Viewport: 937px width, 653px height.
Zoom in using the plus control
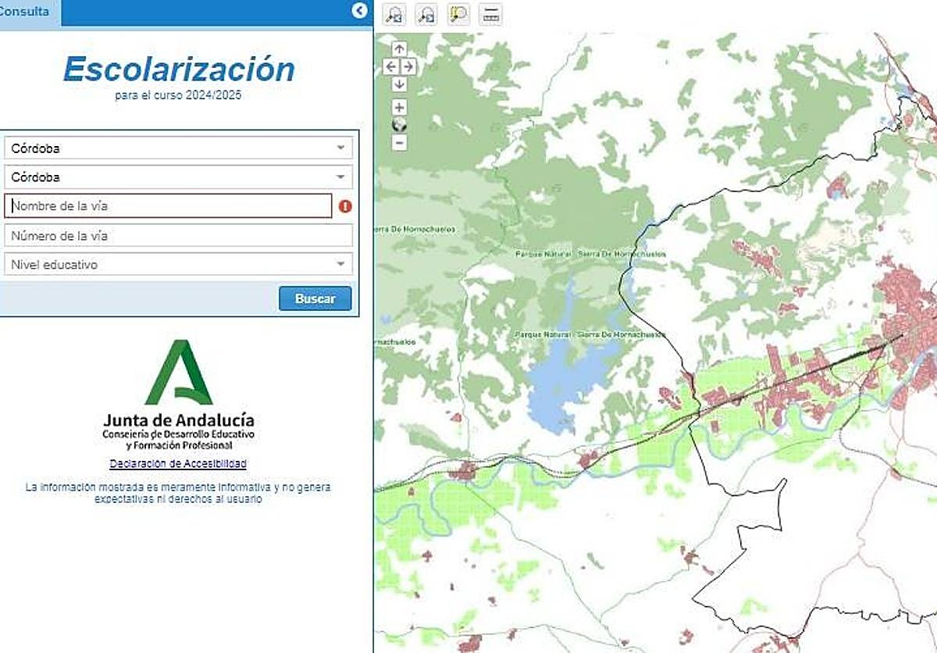click(400, 107)
